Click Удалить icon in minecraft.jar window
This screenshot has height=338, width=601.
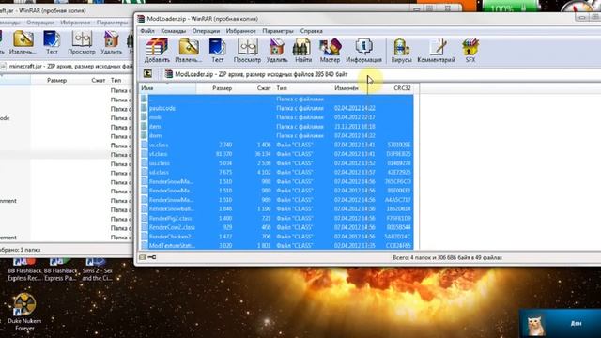pos(111,41)
